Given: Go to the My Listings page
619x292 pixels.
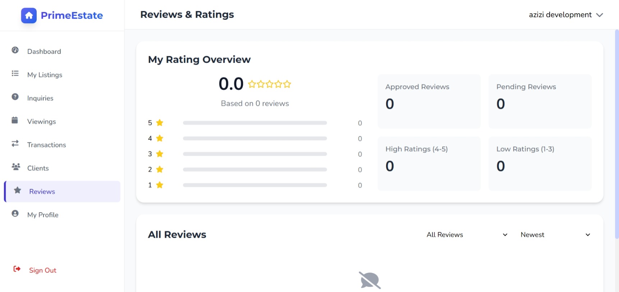Looking at the screenshot, I should 45,75.
